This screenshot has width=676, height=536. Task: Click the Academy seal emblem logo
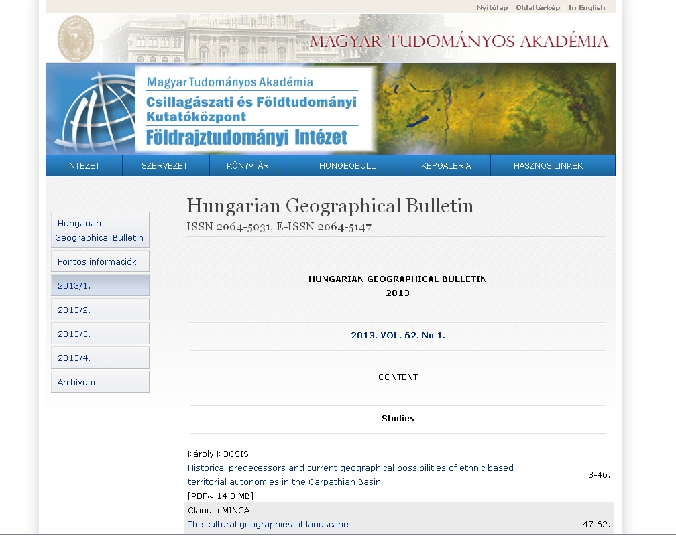pyautogui.click(x=75, y=39)
